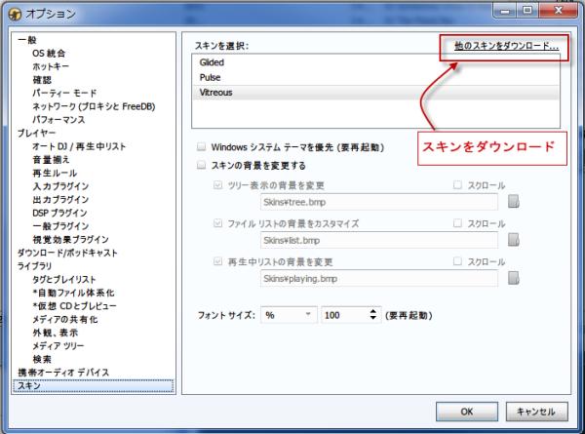Open the 音量揃え settings page
The height and width of the screenshot is (434, 585).
click(51, 159)
